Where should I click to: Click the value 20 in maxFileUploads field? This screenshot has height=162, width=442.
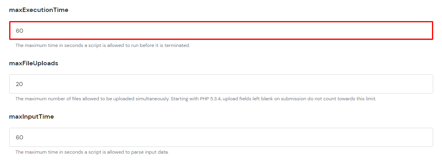[x=20, y=84]
